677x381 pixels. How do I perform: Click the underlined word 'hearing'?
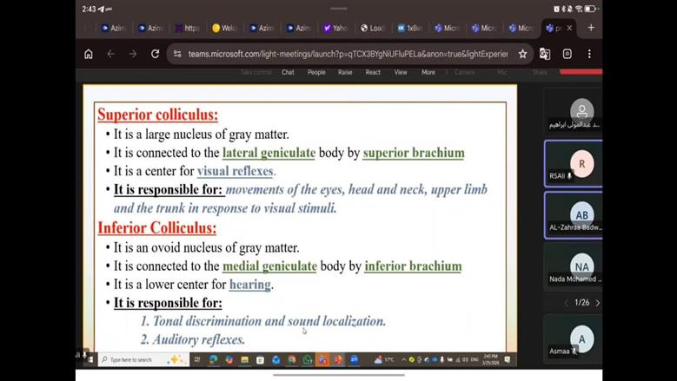tap(250, 285)
